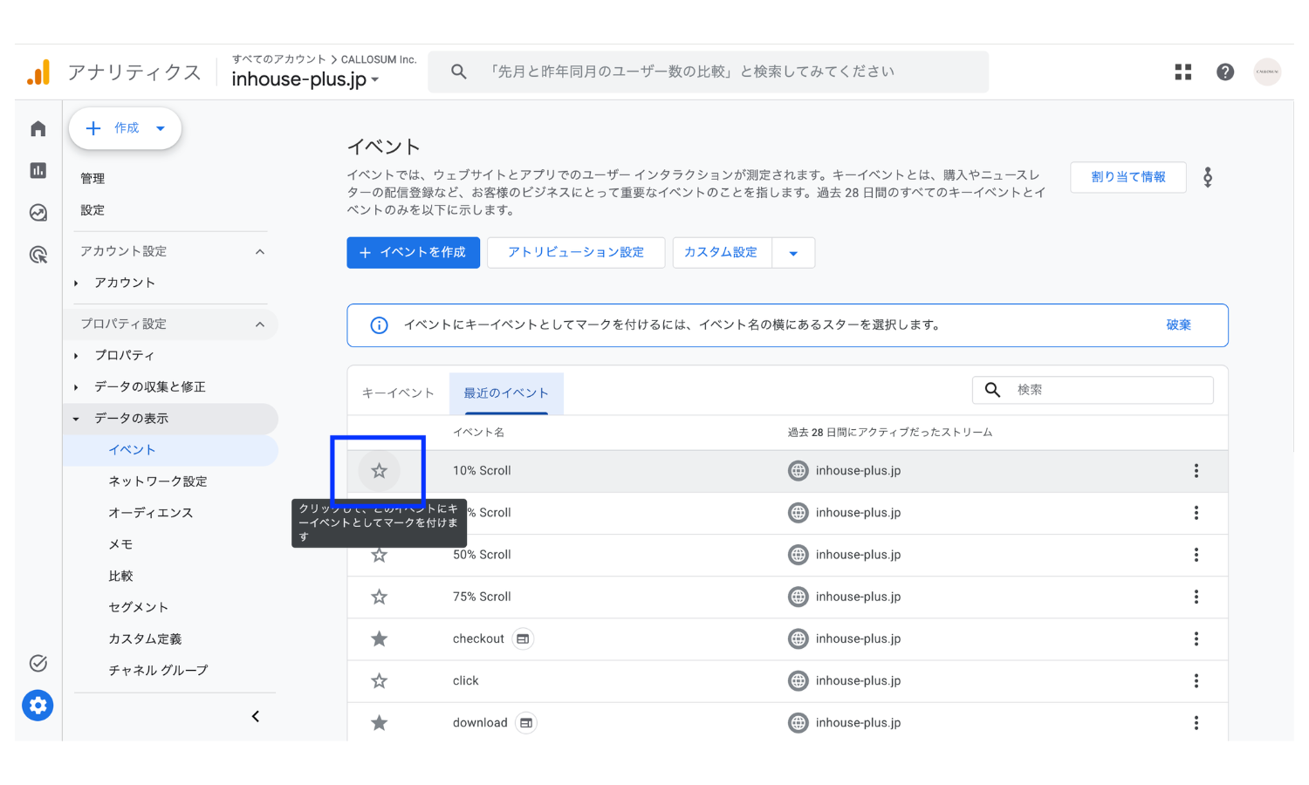1309x785 pixels.
Task: Select the 最近のイベント tab
Action: point(506,393)
